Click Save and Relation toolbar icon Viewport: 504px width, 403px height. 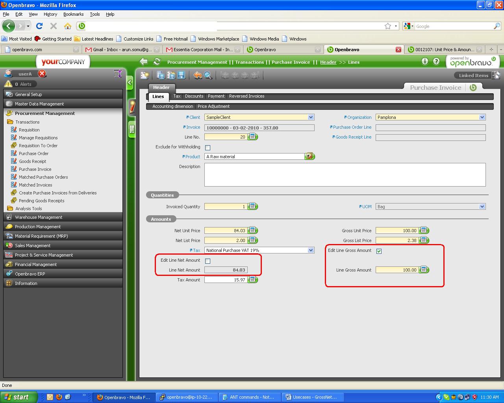(x=161, y=75)
